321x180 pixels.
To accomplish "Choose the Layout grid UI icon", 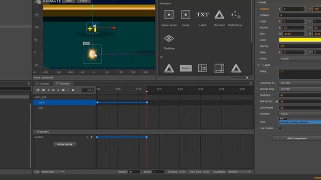I will (x=203, y=68).
